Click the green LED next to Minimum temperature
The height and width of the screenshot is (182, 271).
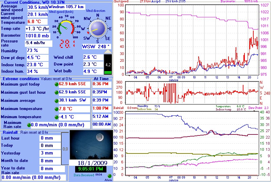(56, 117)
